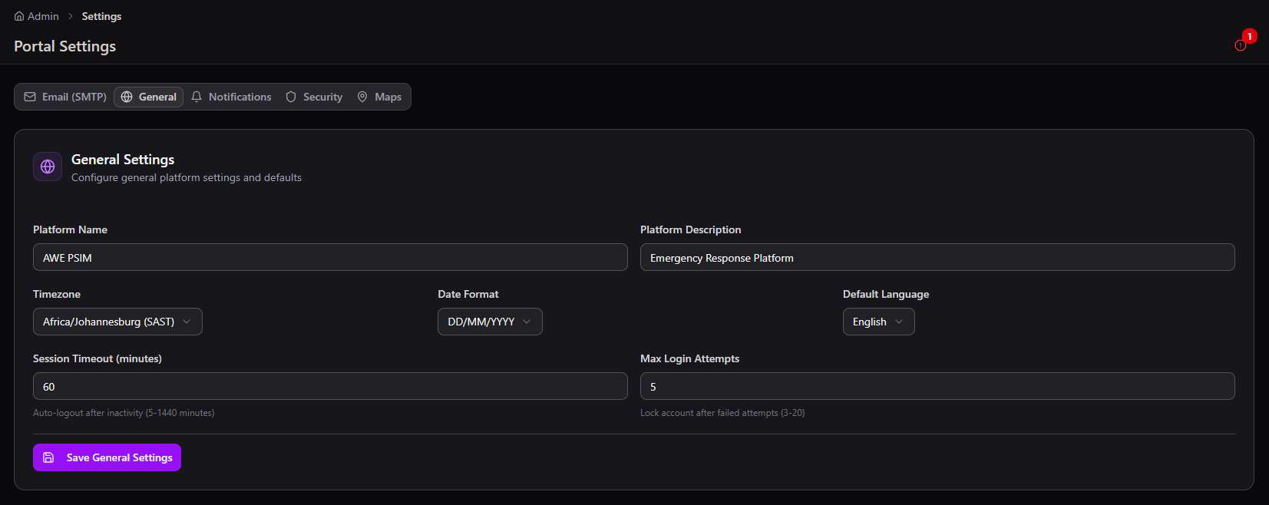Click the Timezone label
Image resolution: width=1269 pixels, height=505 pixels.
57,294
